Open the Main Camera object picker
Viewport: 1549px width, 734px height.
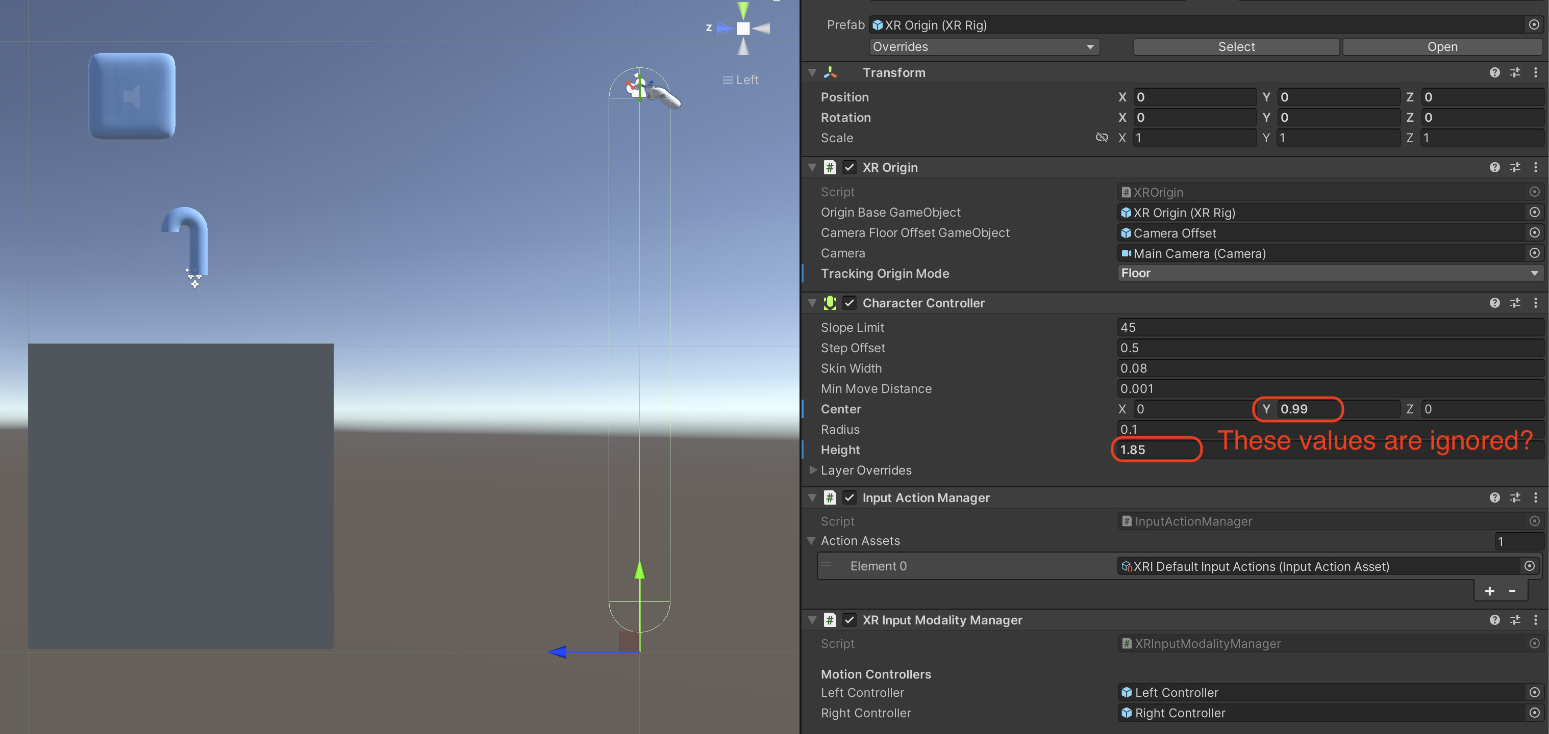1534,253
